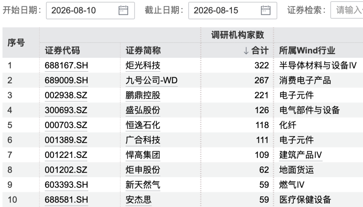Select the total value 111
Screen dimensions: 363x207
[x=262, y=140]
